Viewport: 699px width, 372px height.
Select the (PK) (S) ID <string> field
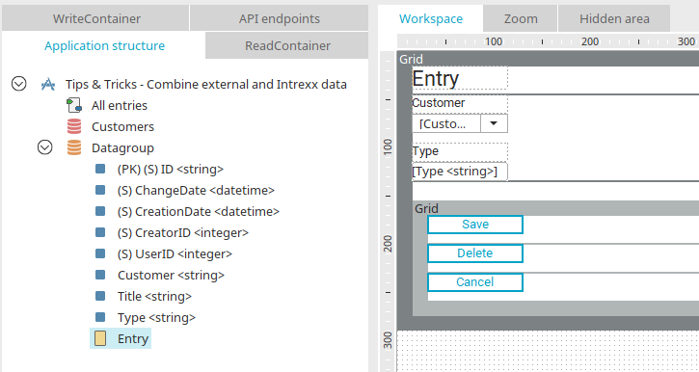[x=171, y=170]
